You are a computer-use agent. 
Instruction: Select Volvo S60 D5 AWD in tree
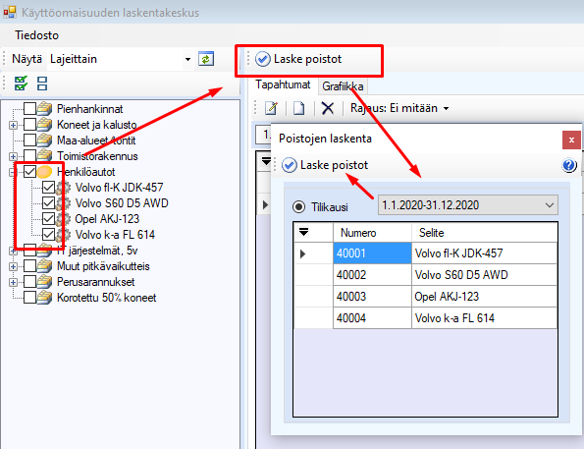(x=122, y=203)
